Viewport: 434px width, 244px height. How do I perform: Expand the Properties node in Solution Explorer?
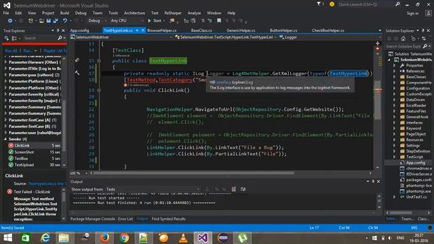395,66
